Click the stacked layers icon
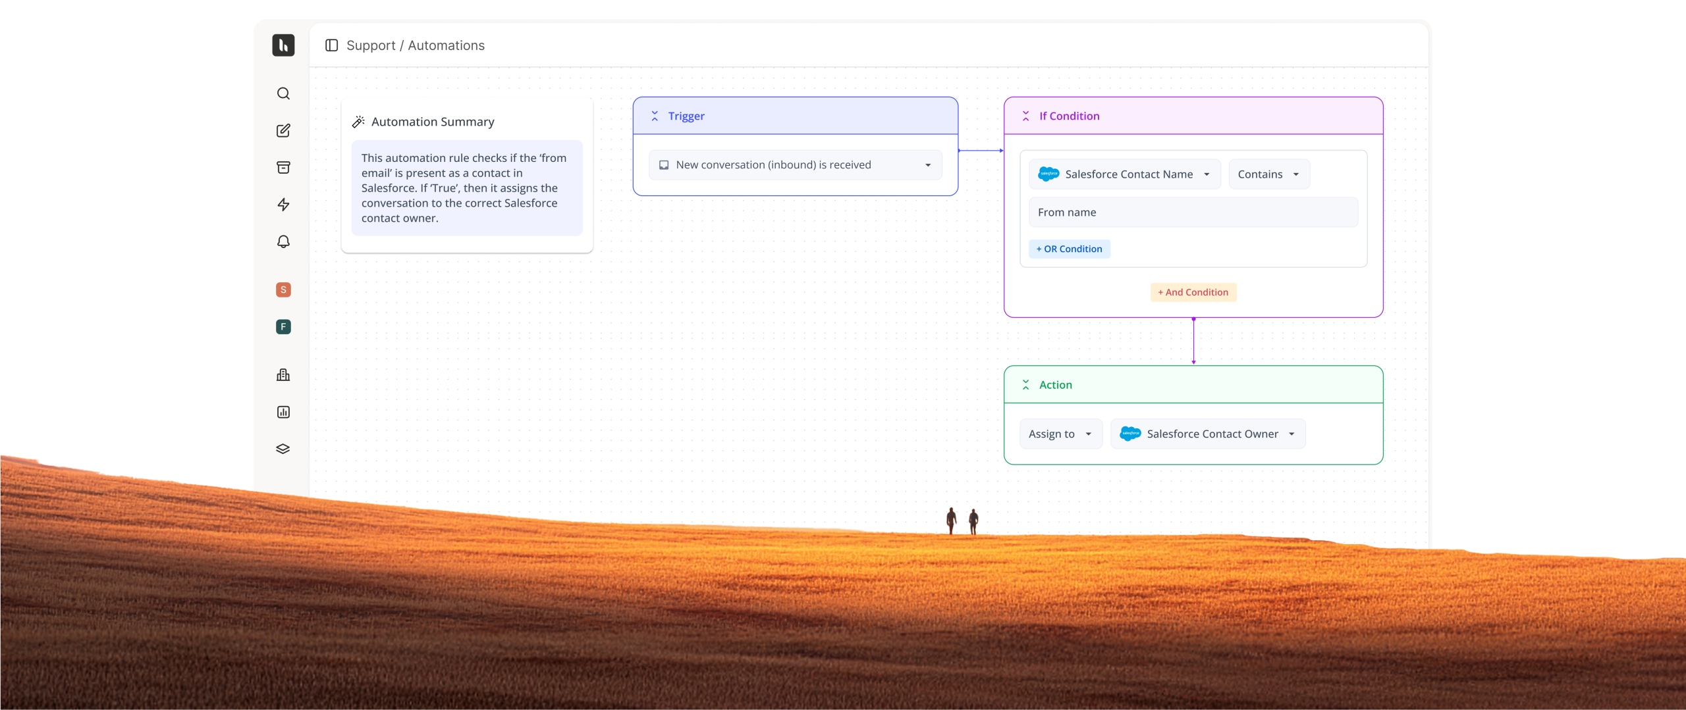1686x710 pixels. click(283, 449)
